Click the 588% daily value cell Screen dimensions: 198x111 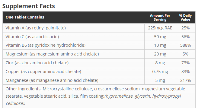point(186,45)
